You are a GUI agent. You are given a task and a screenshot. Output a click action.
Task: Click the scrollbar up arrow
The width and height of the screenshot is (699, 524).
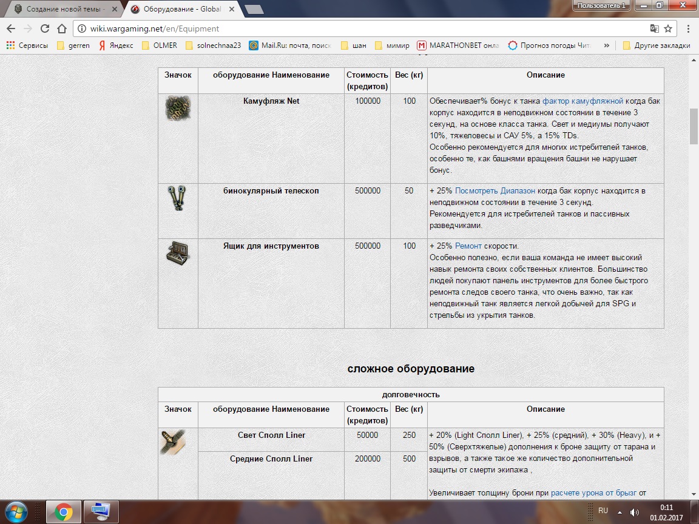click(694, 59)
